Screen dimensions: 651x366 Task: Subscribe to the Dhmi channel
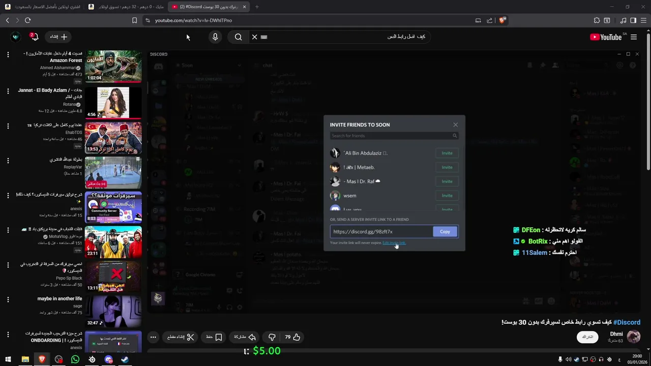pyautogui.click(x=587, y=337)
